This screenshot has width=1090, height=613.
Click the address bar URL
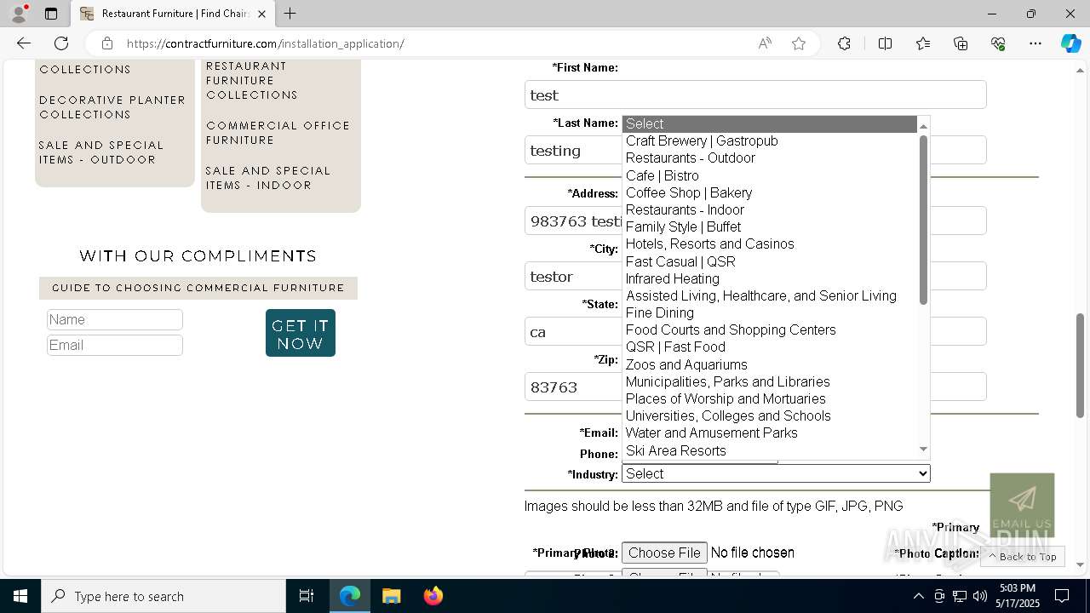click(x=266, y=43)
